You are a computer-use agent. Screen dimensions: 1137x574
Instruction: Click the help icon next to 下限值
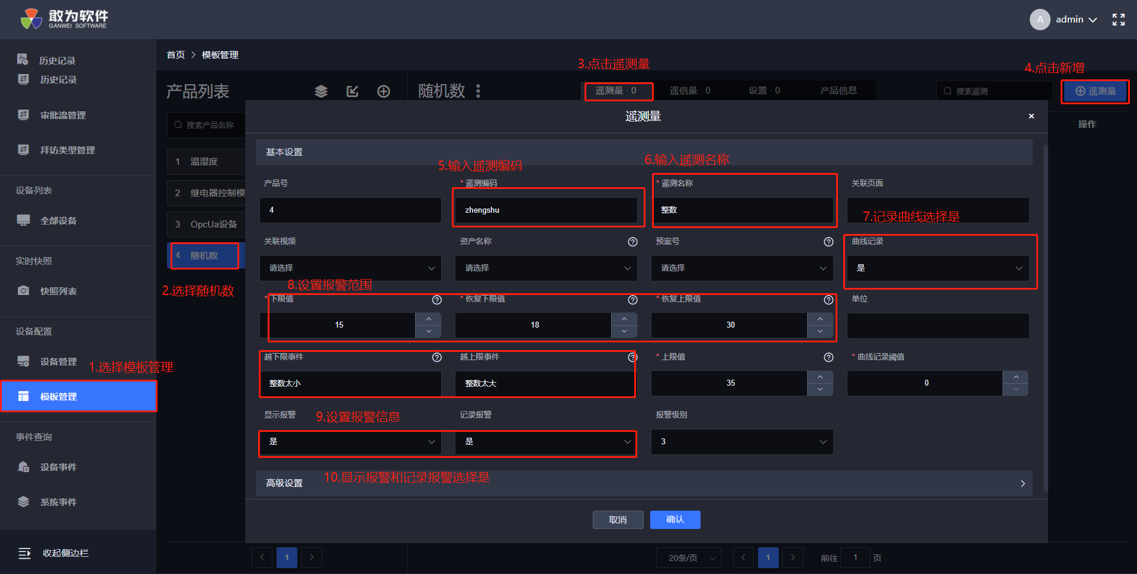pos(437,300)
